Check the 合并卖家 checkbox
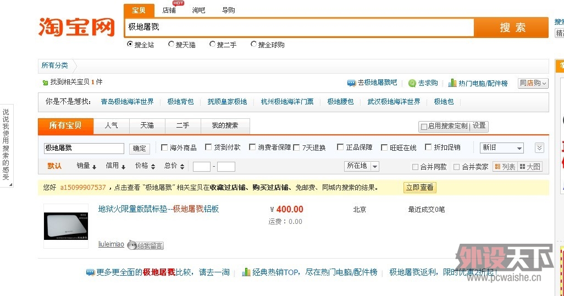This screenshot has width=564, height=296. pos(456,167)
